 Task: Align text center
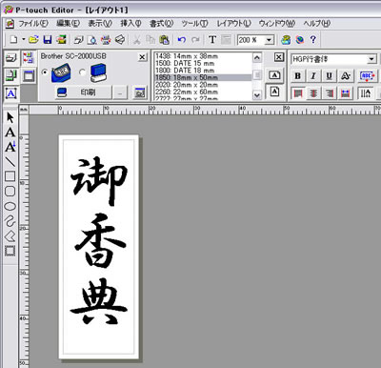(313, 93)
